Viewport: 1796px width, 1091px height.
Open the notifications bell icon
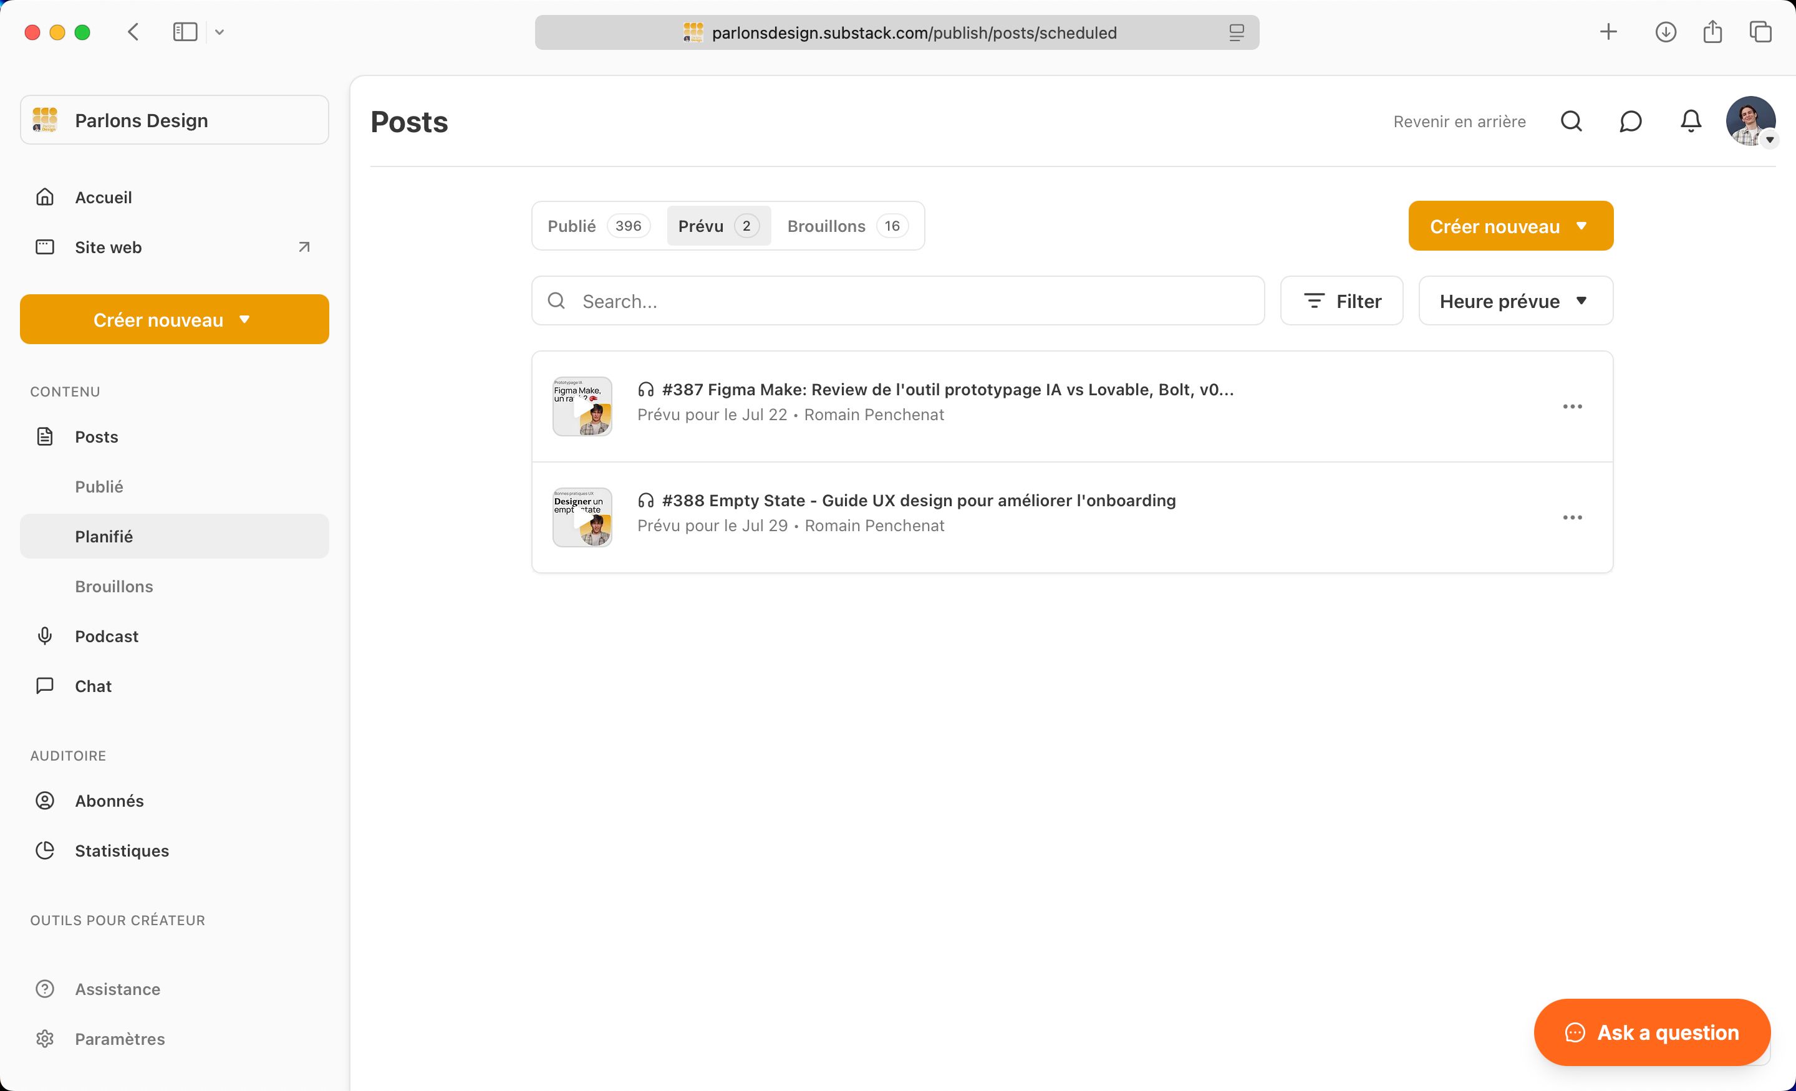point(1691,121)
